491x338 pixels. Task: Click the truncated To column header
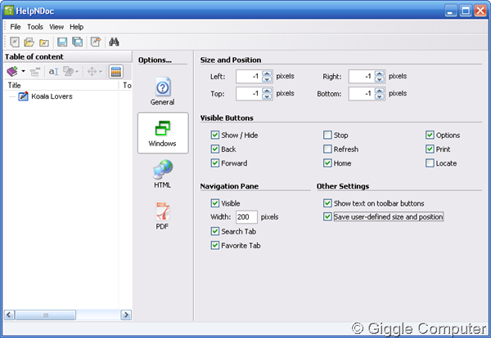tap(126, 85)
